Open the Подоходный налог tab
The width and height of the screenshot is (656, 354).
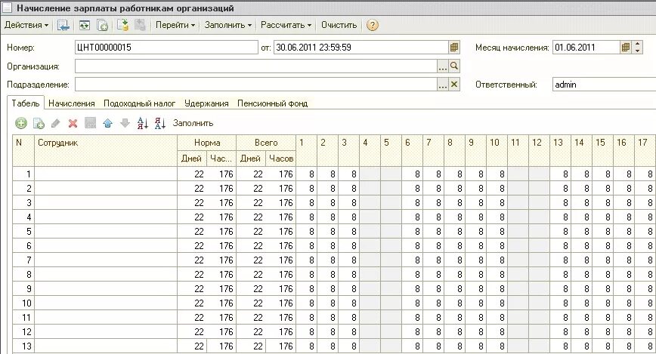point(139,103)
